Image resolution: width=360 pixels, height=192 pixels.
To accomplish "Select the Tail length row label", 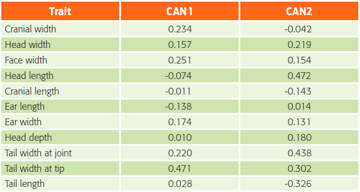I will [24, 184].
